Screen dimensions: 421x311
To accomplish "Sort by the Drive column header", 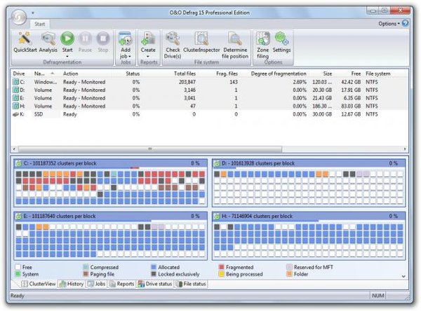I will (x=19, y=74).
